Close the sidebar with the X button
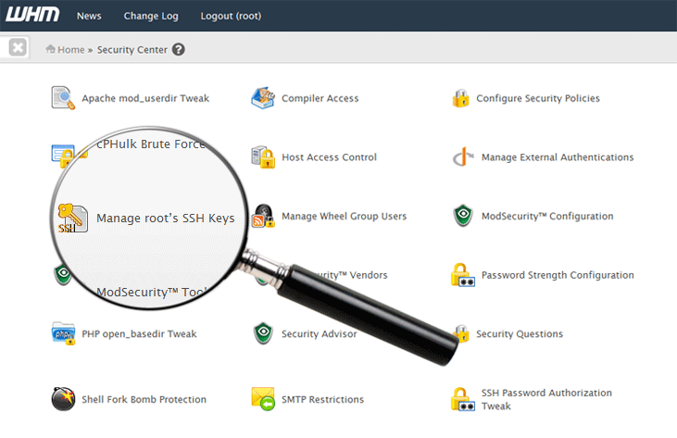Screen dimensions: 677x438 coord(18,47)
